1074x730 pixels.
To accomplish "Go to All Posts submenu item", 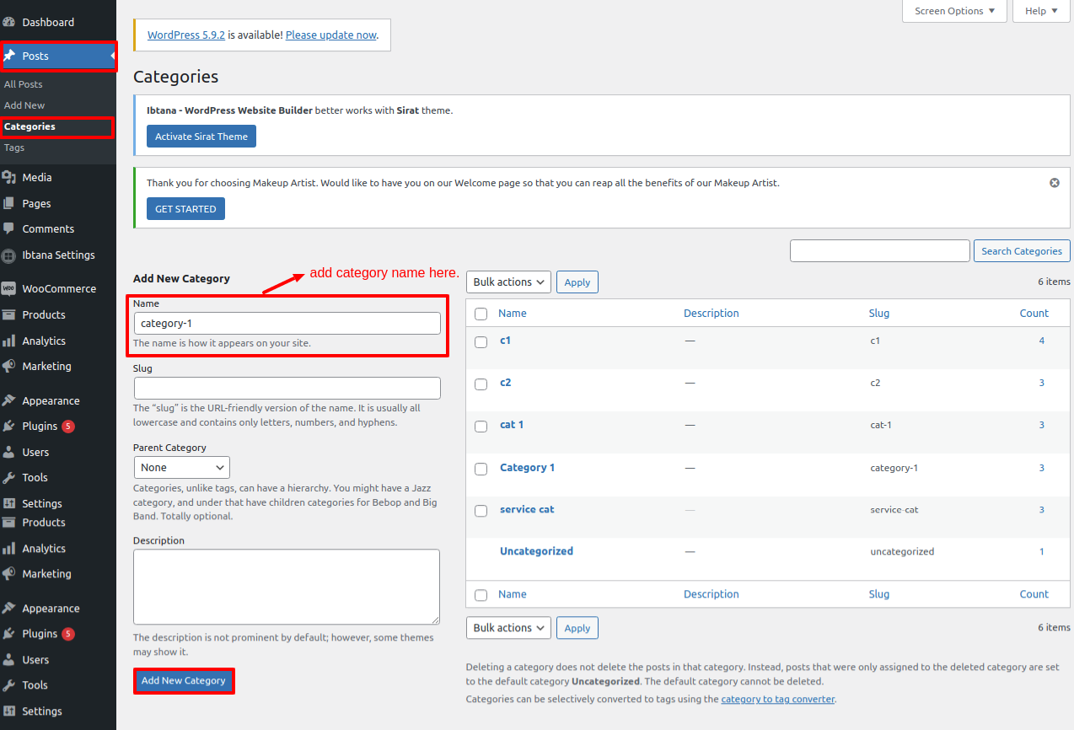I will click(x=24, y=84).
